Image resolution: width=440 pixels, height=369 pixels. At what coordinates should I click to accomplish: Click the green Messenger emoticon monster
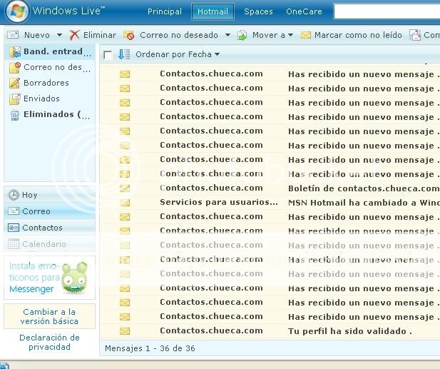pos(74,278)
